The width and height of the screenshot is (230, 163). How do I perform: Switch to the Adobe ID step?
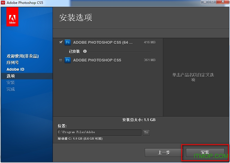tap(15, 69)
